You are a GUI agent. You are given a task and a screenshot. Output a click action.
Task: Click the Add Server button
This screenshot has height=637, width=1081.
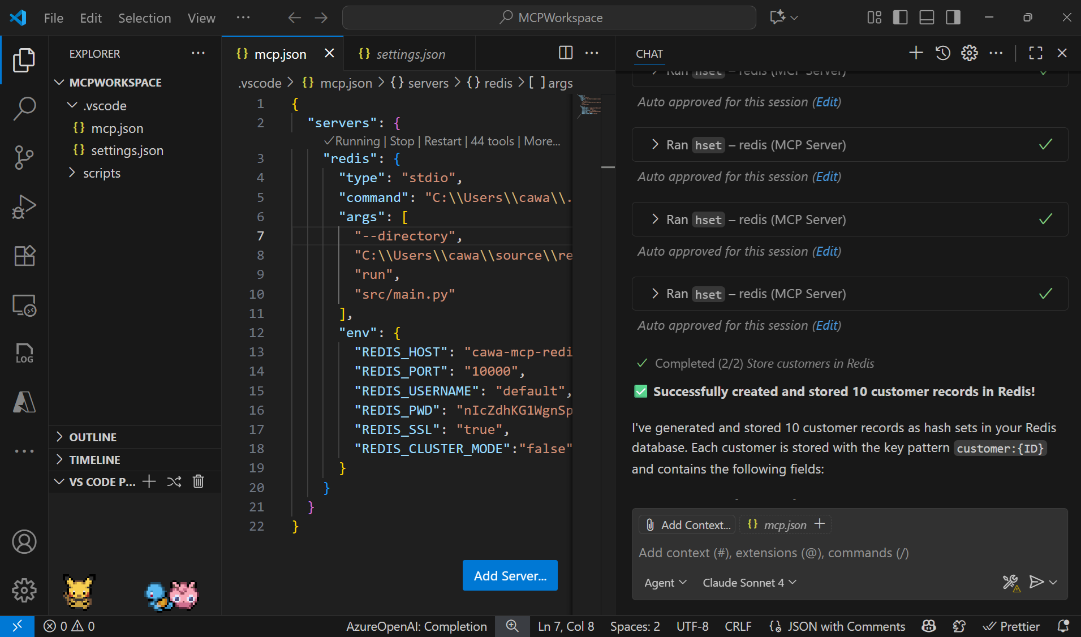(509, 575)
